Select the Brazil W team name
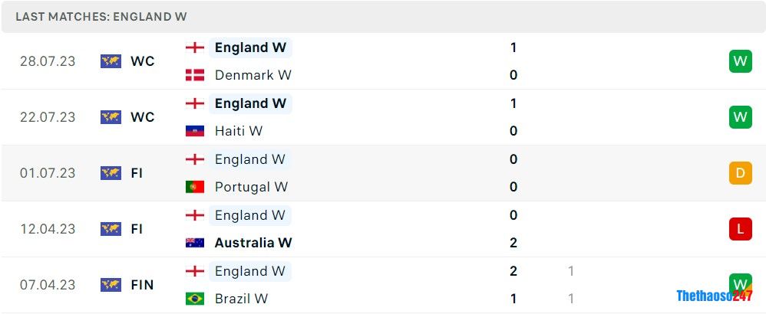 pyautogui.click(x=241, y=299)
